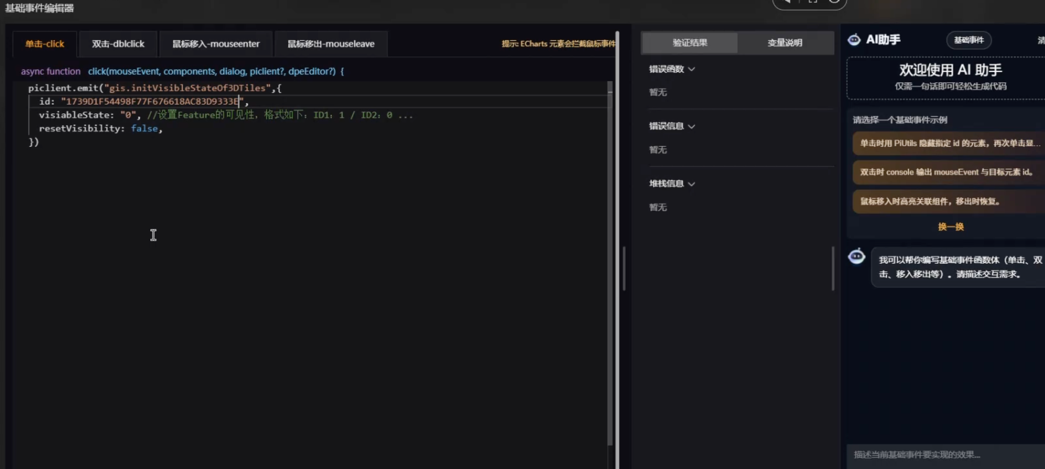Select the 鼠标移入-mouseenter tab
This screenshot has height=469, width=1045.
[x=215, y=44]
